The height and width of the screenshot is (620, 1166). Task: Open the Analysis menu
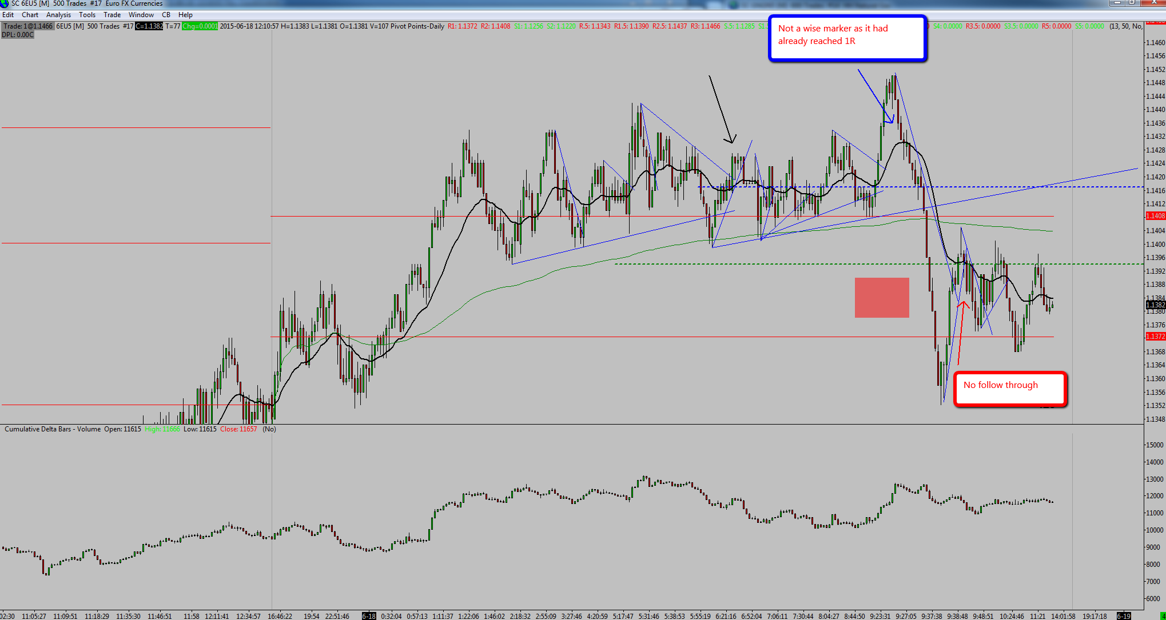59,15
